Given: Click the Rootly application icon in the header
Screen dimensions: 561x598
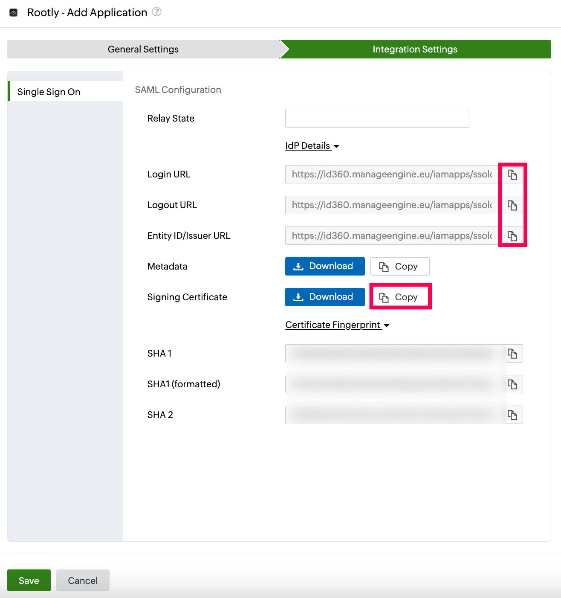Looking at the screenshot, I should pos(13,12).
